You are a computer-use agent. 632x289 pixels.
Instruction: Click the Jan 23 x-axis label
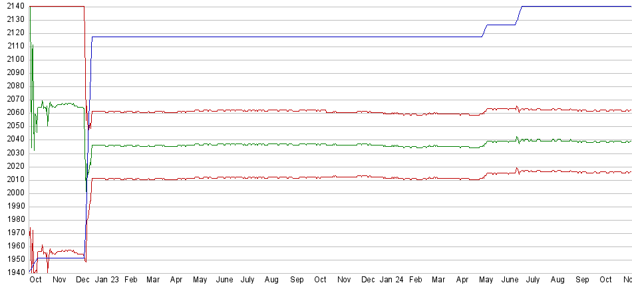pyautogui.click(x=106, y=281)
